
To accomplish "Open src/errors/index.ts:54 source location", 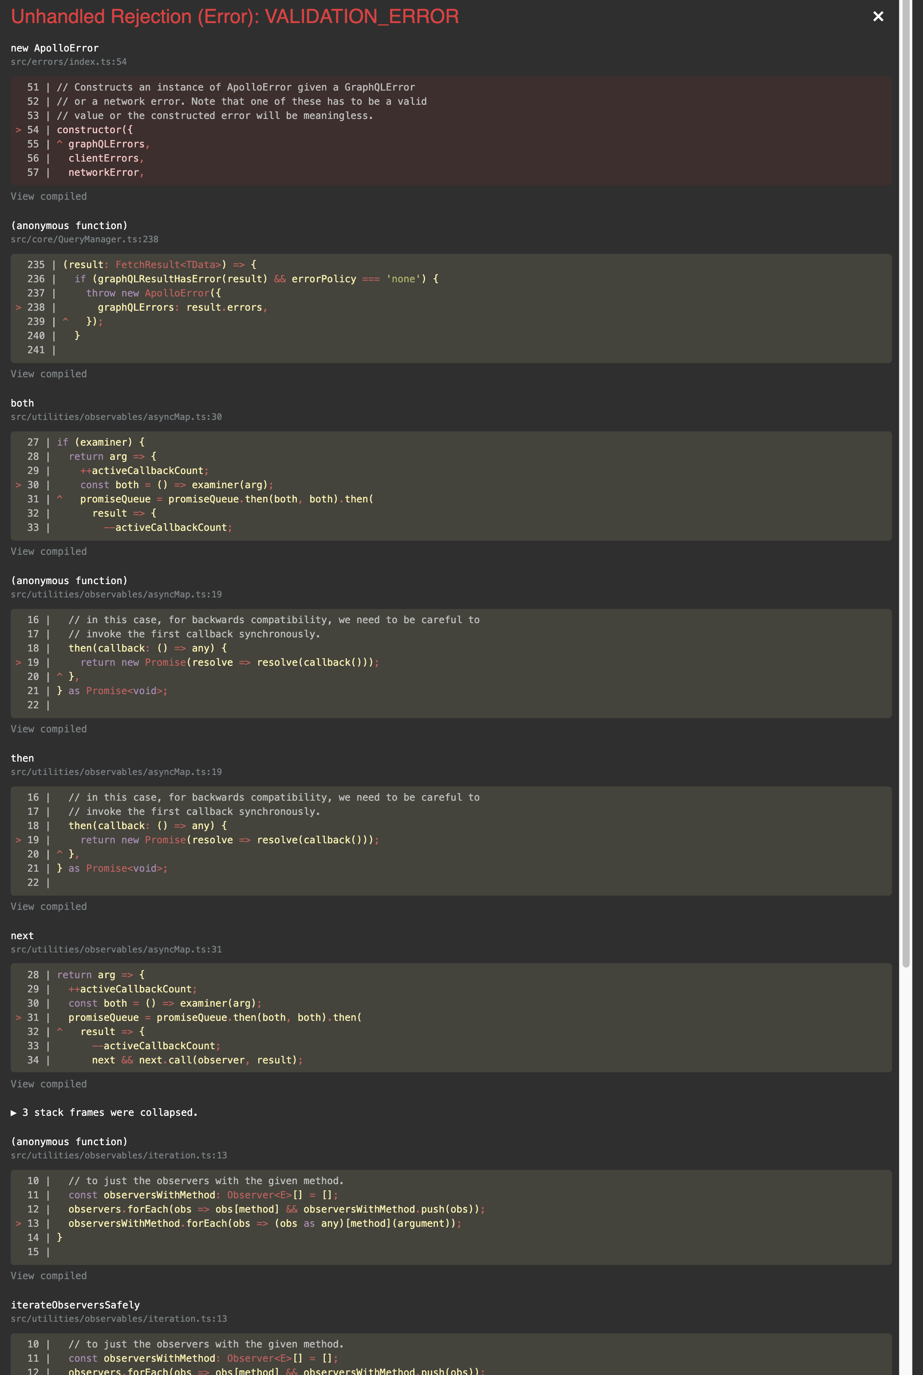I will (x=68, y=61).
